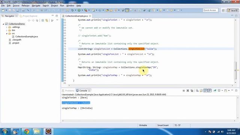The image size is (240, 135).
Task: Select the Navigator tab
Action: tap(9, 16)
